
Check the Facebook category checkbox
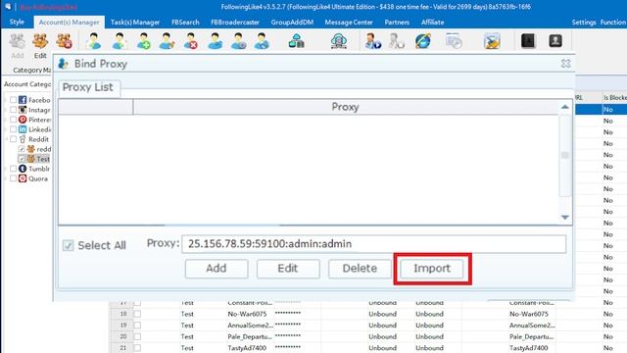[x=13, y=100]
